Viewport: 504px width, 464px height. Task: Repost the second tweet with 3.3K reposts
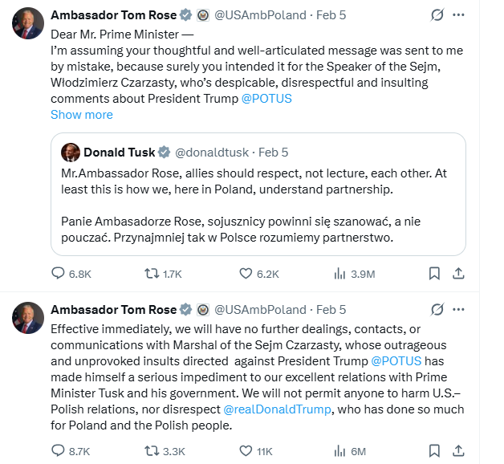point(151,450)
